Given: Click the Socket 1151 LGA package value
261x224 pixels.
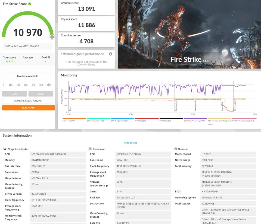Looking at the screenshot, I should point(143,198).
